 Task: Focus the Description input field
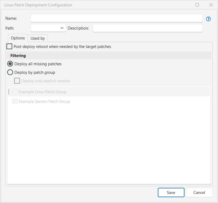(148, 28)
